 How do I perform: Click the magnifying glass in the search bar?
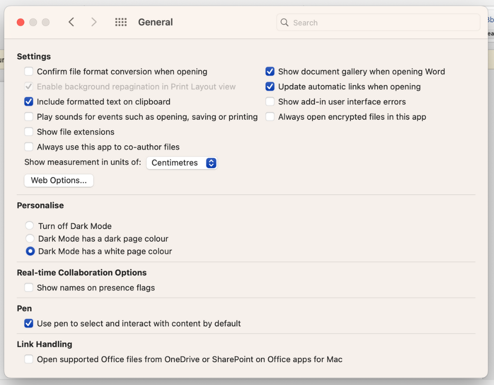(284, 22)
